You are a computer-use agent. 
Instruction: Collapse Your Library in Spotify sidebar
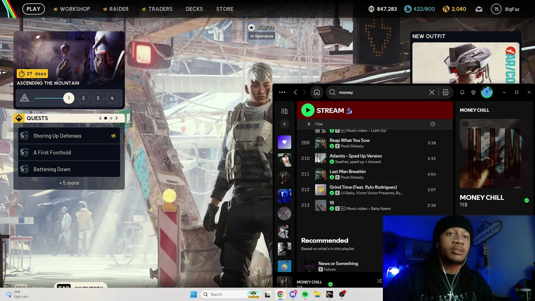[x=285, y=111]
